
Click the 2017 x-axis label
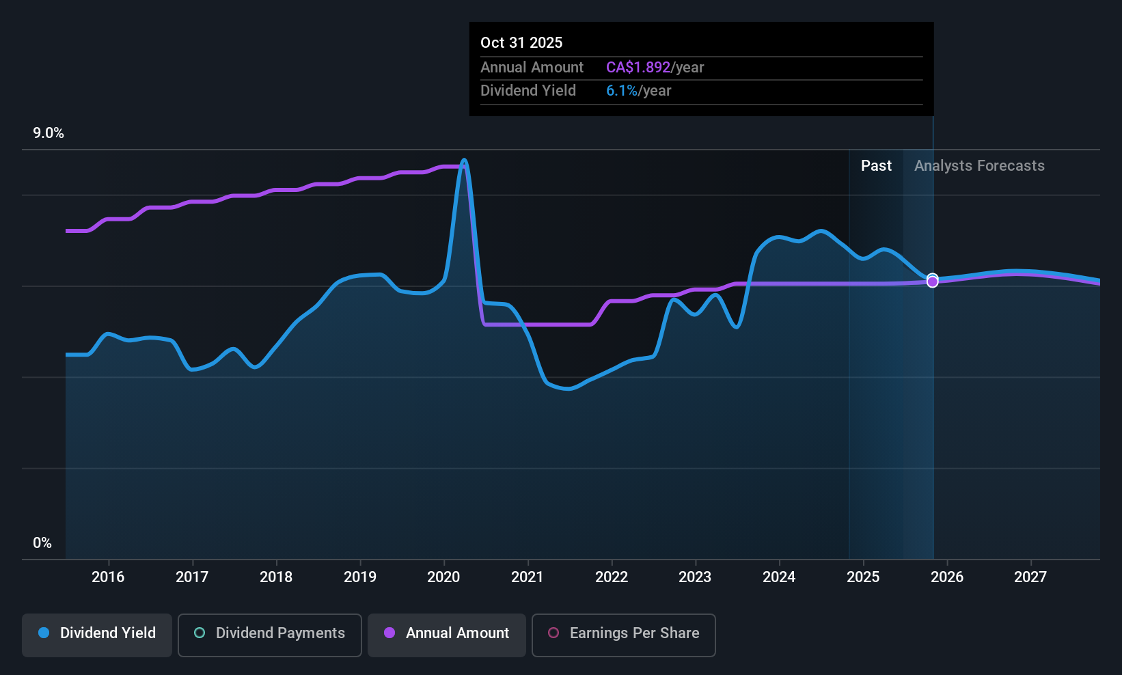pyautogui.click(x=192, y=577)
